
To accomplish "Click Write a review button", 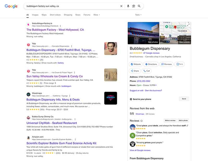I will coord(170,120).
